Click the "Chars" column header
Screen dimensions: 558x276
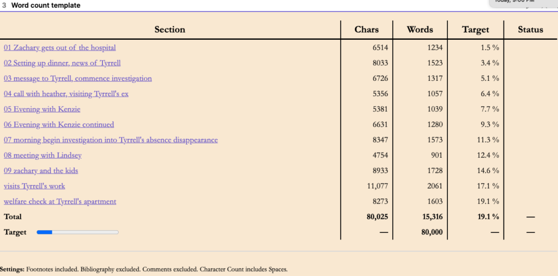pos(366,29)
